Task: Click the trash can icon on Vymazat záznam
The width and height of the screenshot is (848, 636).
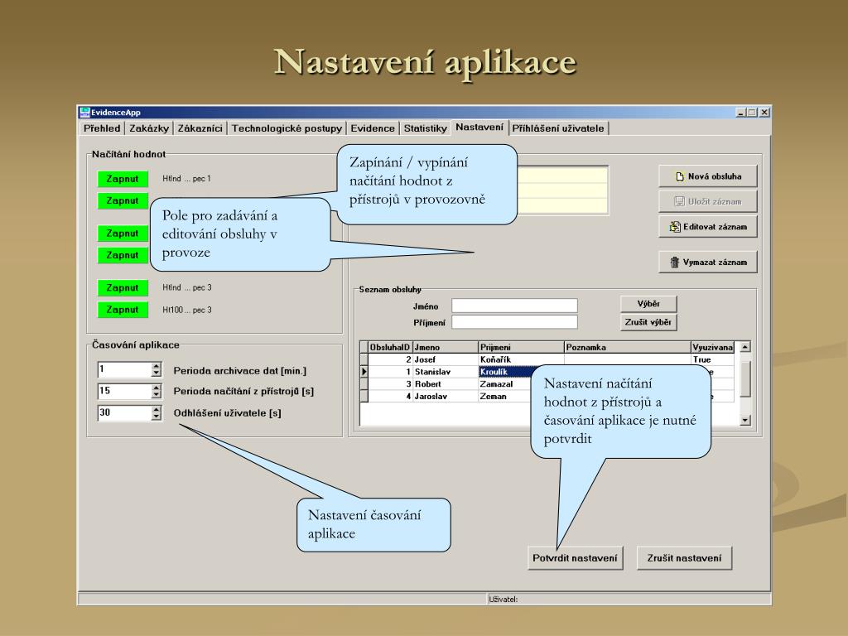Action: (674, 263)
